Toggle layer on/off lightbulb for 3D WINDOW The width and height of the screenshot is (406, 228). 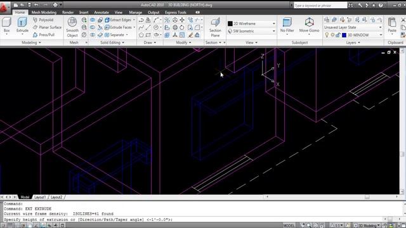tap(327, 35)
